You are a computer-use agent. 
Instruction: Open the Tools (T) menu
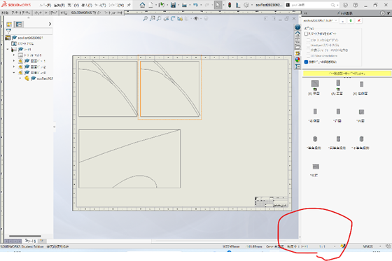coord(100,5)
